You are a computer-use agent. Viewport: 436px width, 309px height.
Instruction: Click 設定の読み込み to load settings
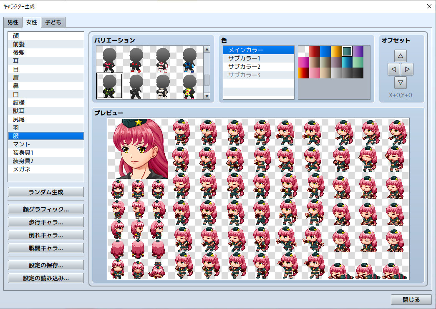coord(45,278)
